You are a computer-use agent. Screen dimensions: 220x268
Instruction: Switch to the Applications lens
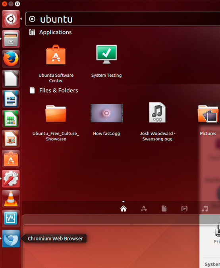[x=144, y=208]
